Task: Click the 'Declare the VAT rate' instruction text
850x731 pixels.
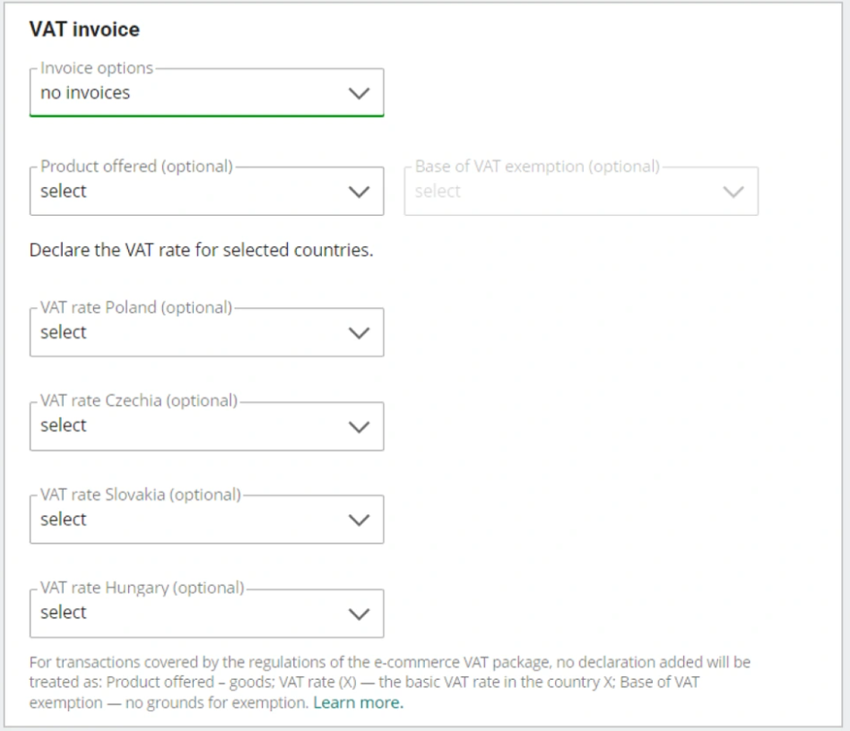Action: (201, 251)
